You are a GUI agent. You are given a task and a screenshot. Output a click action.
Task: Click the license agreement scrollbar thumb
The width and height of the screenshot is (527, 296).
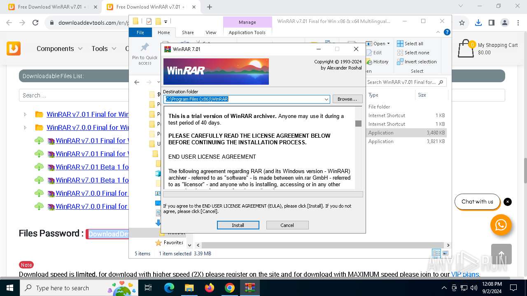[x=358, y=123]
